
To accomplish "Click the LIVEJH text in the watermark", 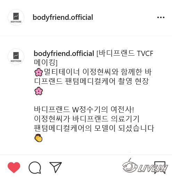I will point(153,168).
